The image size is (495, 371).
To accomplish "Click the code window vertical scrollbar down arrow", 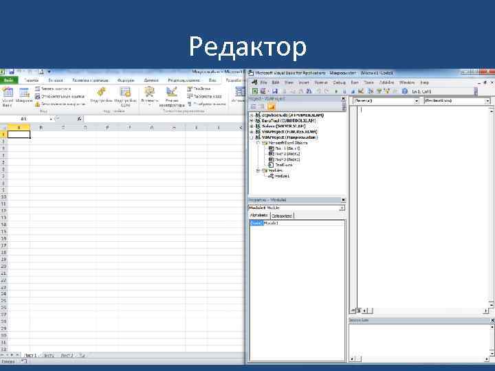I will (x=492, y=305).
